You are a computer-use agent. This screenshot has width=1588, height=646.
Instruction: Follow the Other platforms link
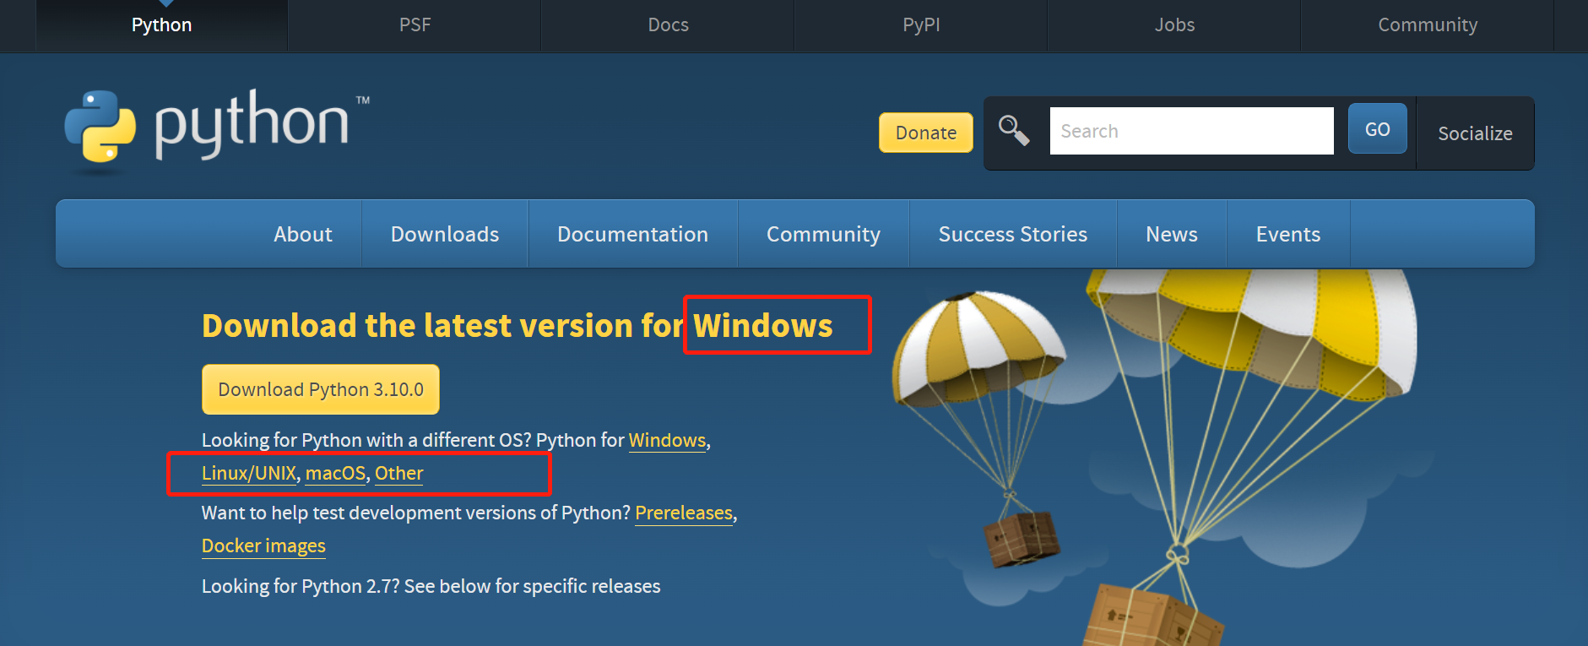tap(399, 473)
